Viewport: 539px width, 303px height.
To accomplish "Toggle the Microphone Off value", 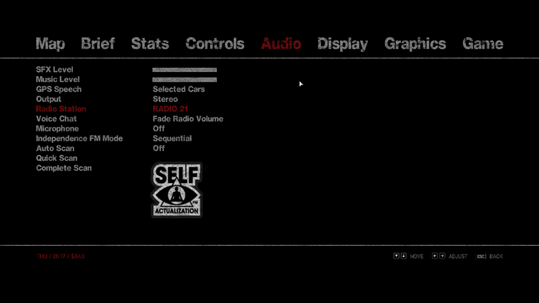I will pyautogui.click(x=159, y=129).
